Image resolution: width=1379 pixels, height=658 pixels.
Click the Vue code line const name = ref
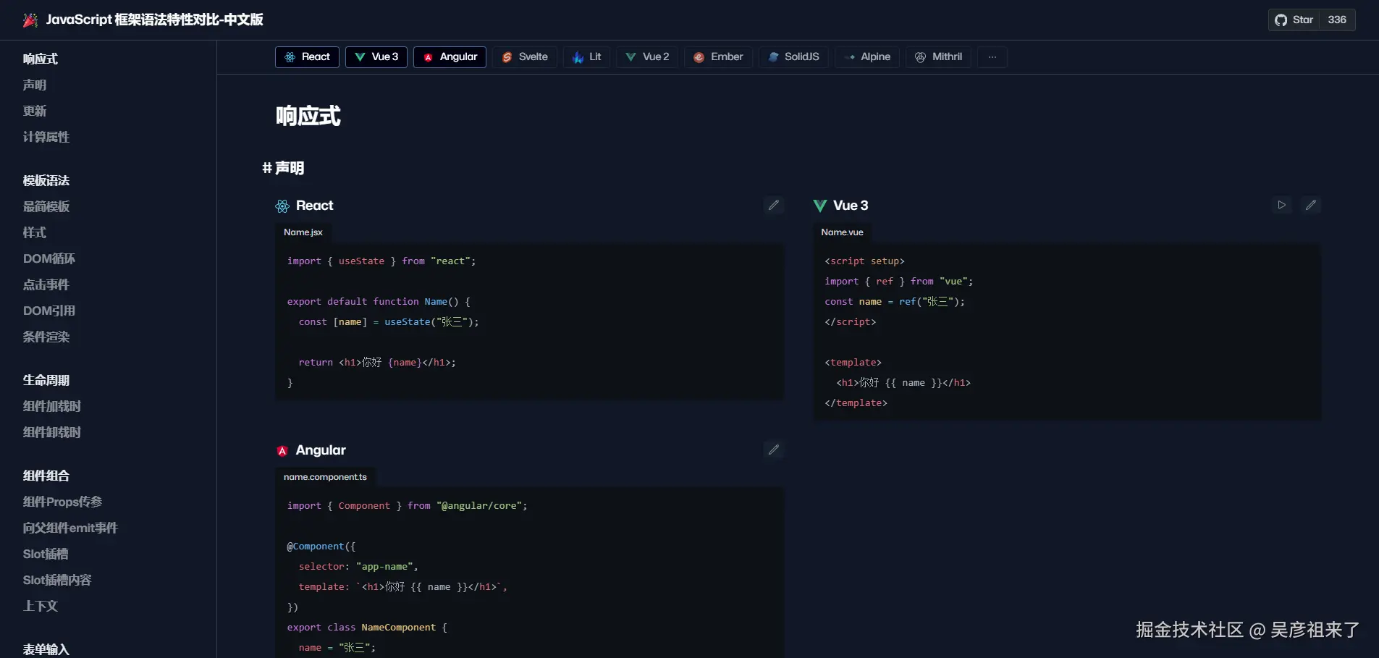coord(895,302)
